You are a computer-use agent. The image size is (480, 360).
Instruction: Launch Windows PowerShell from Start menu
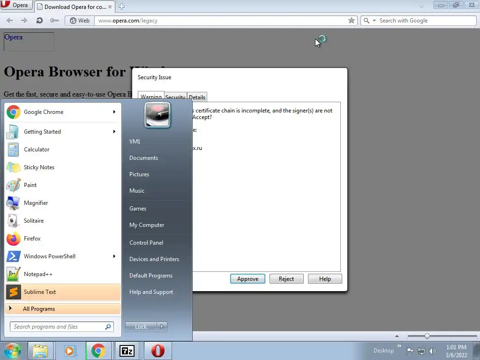tap(63, 256)
